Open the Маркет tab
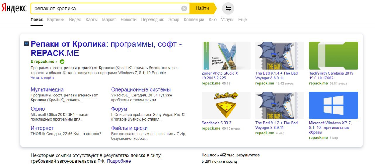Viewport: 375px width, 166px height. click(109, 20)
